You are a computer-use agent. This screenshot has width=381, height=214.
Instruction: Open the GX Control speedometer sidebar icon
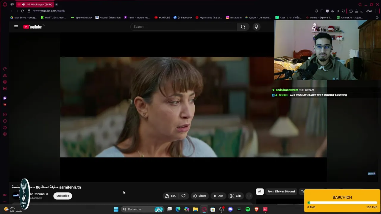point(5,69)
